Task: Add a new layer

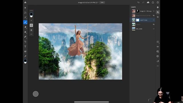Action: [x=158, y=42]
